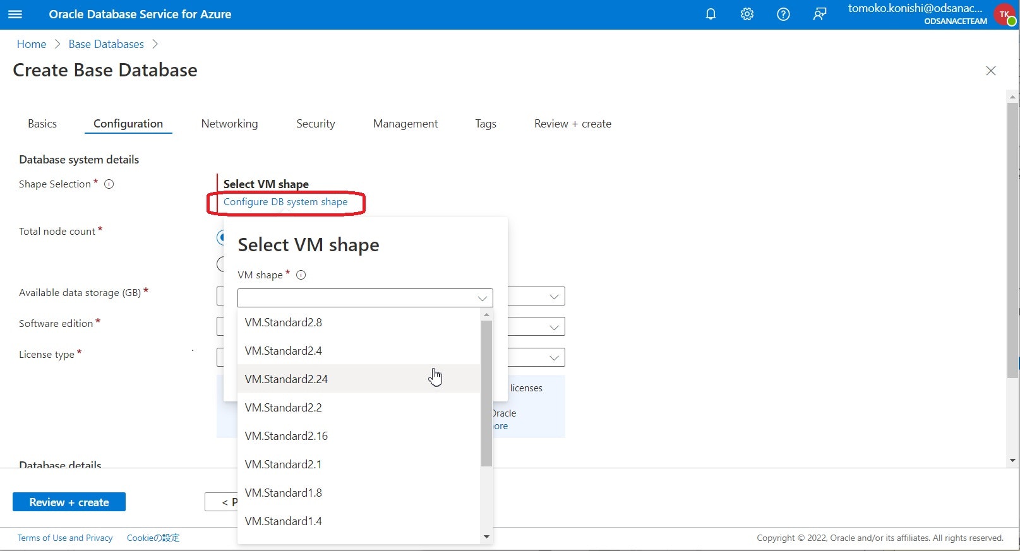Screen dimensions: 1020x551
Task: Click the dropdown list scrollbar thumb
Action: point(486,393)
